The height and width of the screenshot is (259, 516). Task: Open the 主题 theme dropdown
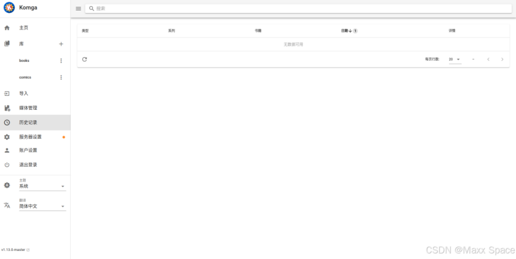coord(42,184)
